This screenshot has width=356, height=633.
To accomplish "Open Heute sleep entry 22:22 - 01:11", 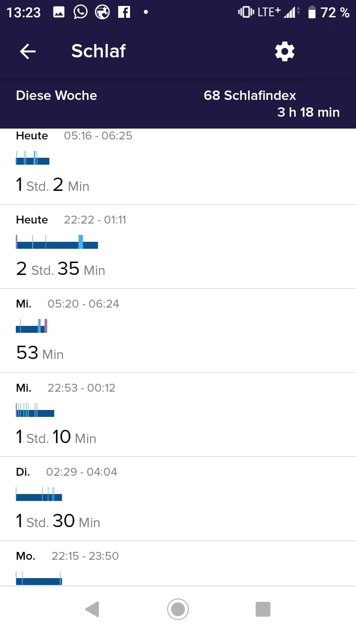I will pos(178,247).
